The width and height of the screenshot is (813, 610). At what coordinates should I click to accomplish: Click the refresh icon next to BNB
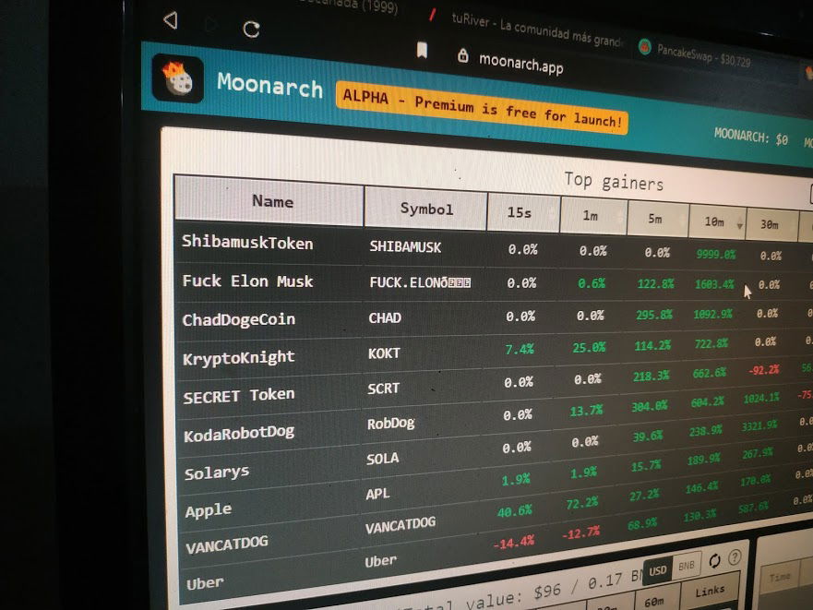coord(714,561)
